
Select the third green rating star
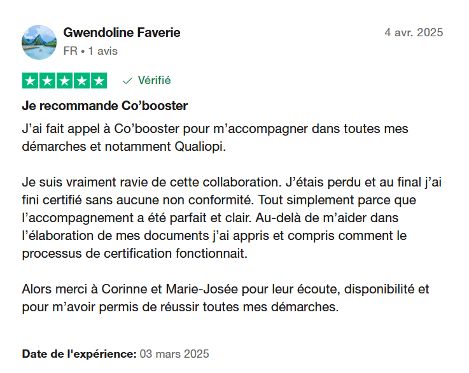[65, 81]
